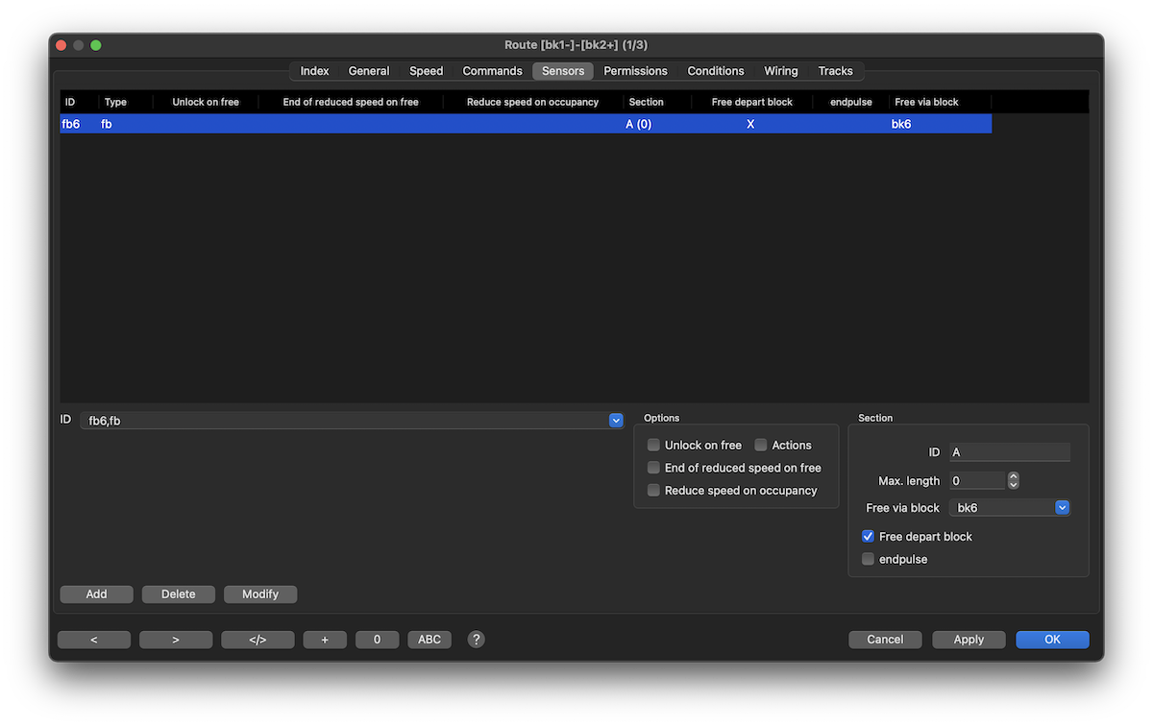Open XML view with </> button

tap(258, 640)
